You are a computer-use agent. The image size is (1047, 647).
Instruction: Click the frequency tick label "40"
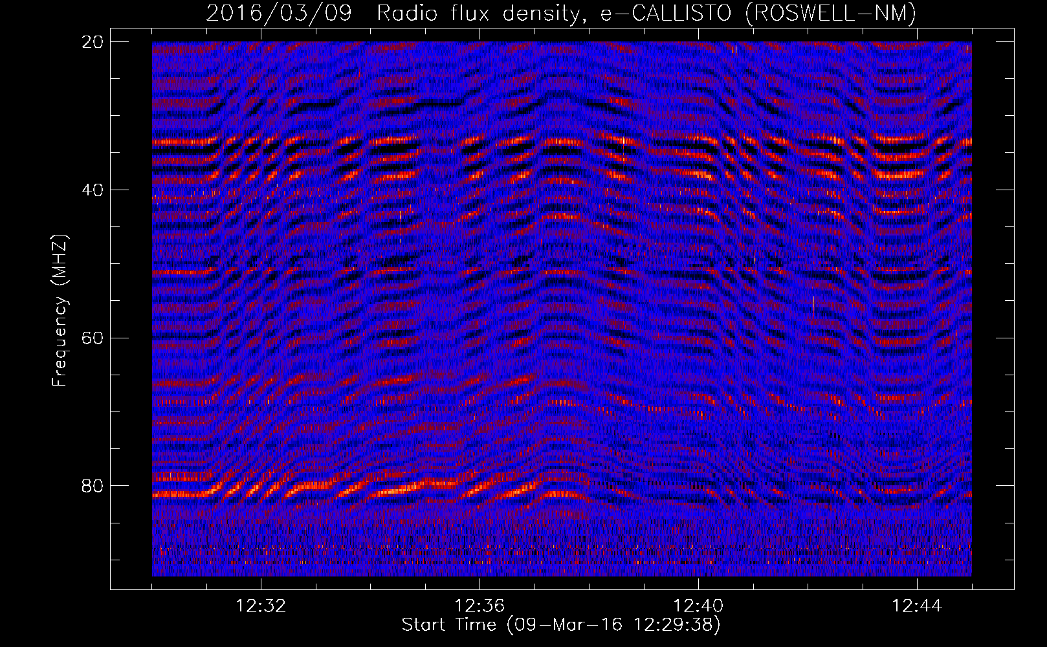[93, 190]
